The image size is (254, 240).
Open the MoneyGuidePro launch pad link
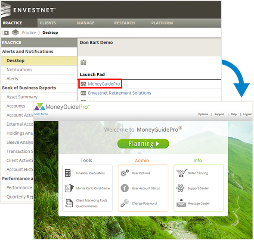click(x=104, y=84)
